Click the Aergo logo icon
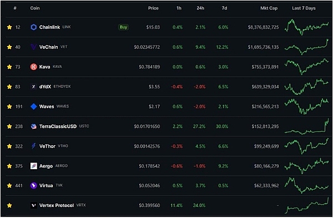 (x=33, y=166)
